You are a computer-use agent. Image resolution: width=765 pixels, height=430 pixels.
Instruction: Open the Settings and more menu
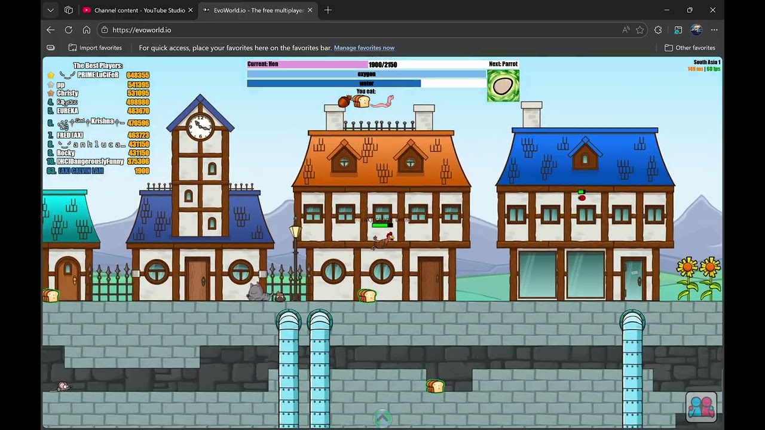[x=714, y=30]
